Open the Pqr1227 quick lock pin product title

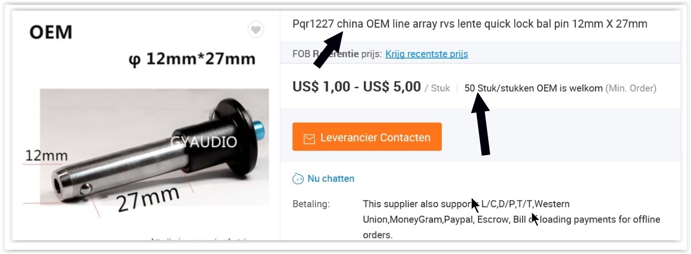coord(470,24)
